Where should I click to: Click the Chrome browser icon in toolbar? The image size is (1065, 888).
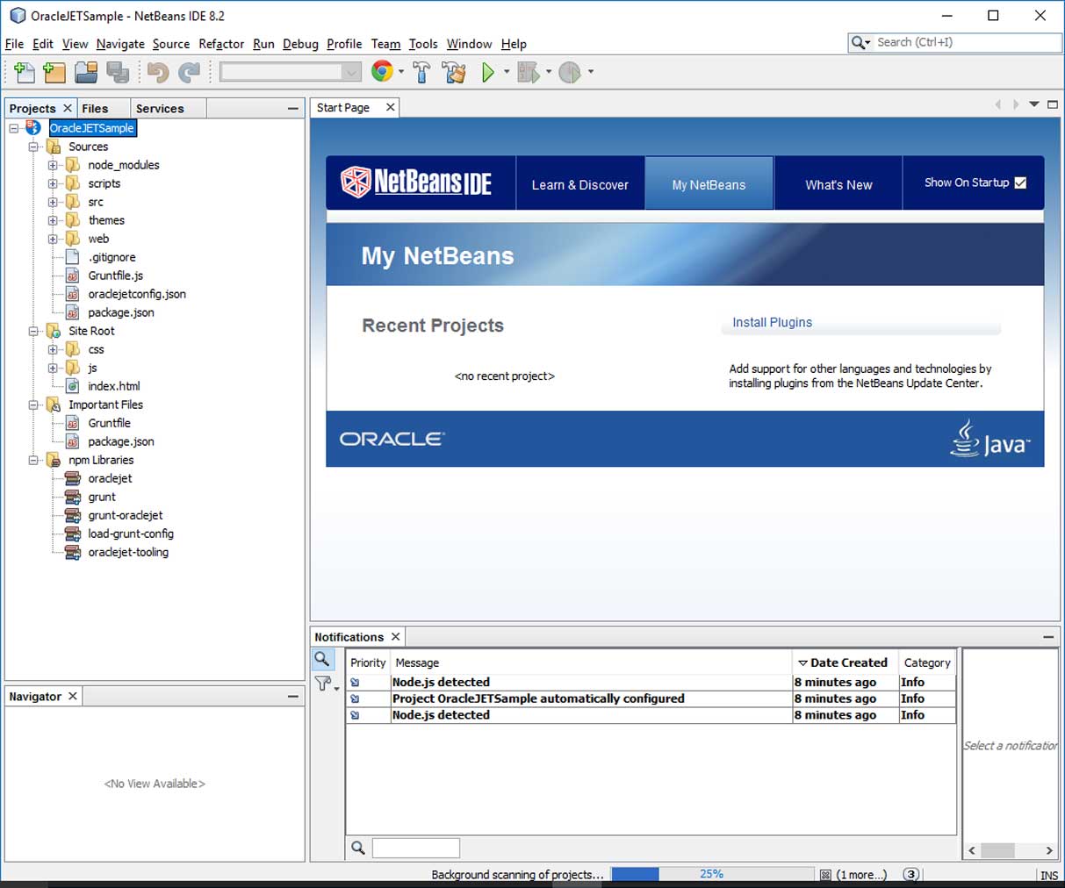(382, 72)
